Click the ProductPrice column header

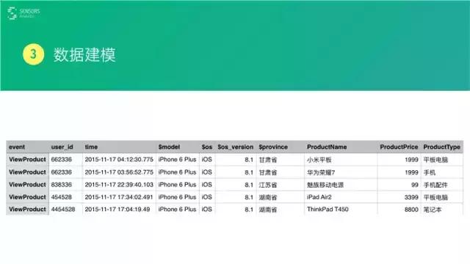point(399,147)
